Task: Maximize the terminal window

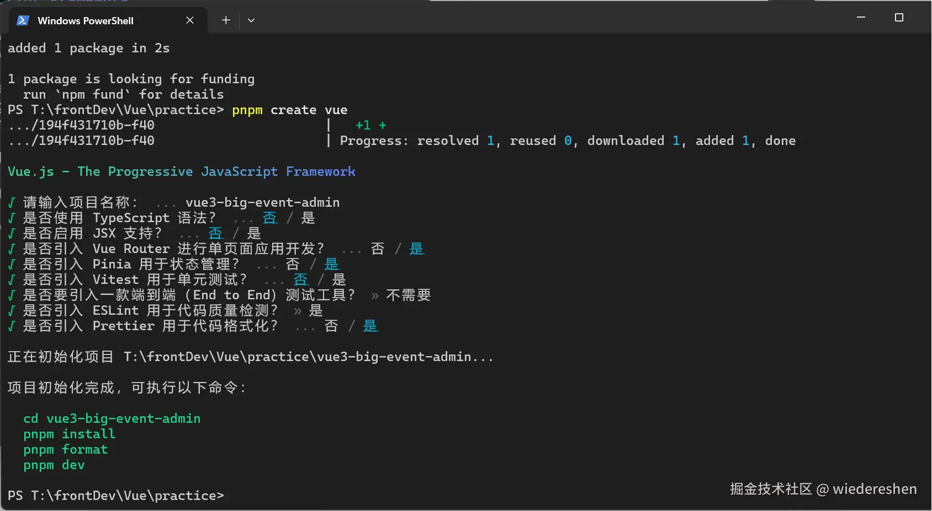Action: [x=899, y=18]
